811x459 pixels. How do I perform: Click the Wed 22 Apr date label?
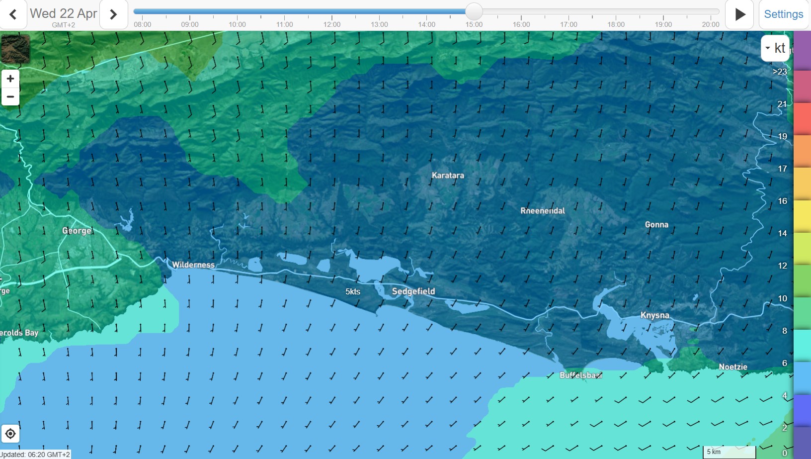tap(63, 14)
